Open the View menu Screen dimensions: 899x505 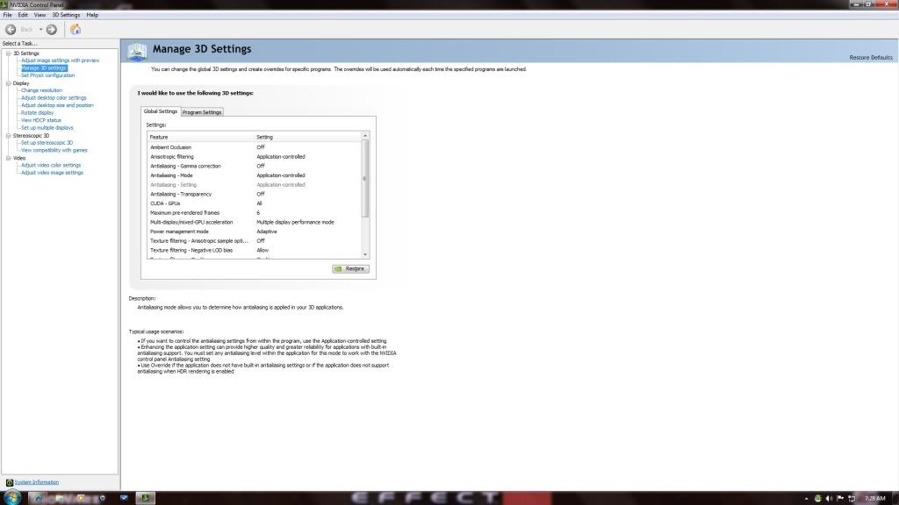click(40, 15)
